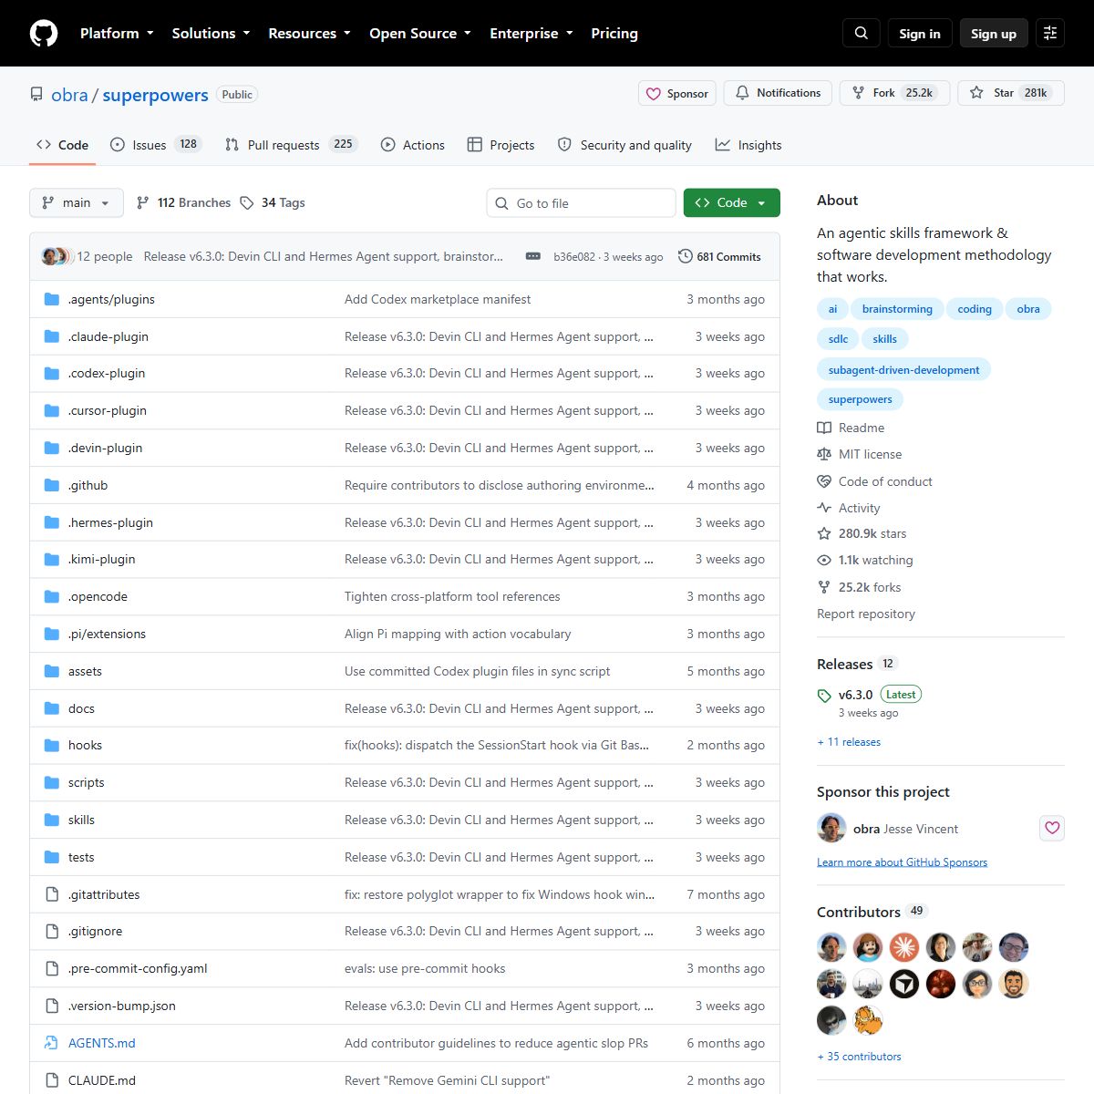Expand the Solutions menu in header
Image resolution: width=1094 pixels, height=1094 pixels.
[x=211, y=33]
